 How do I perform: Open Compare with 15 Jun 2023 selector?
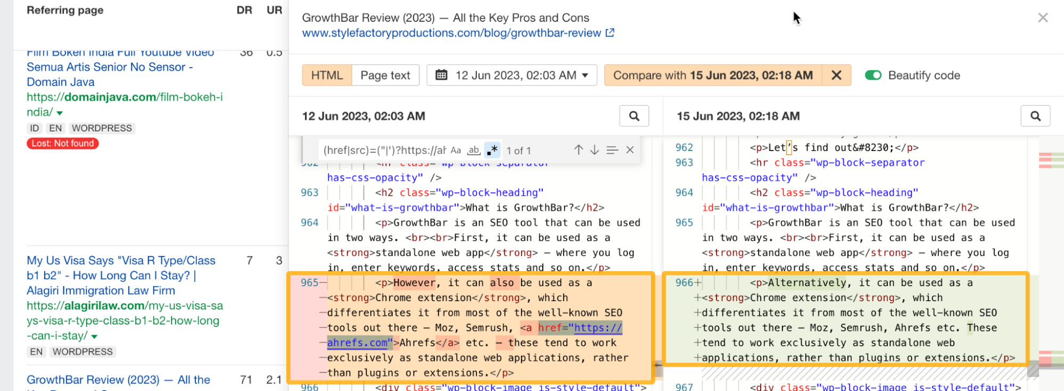pos(713,76)
